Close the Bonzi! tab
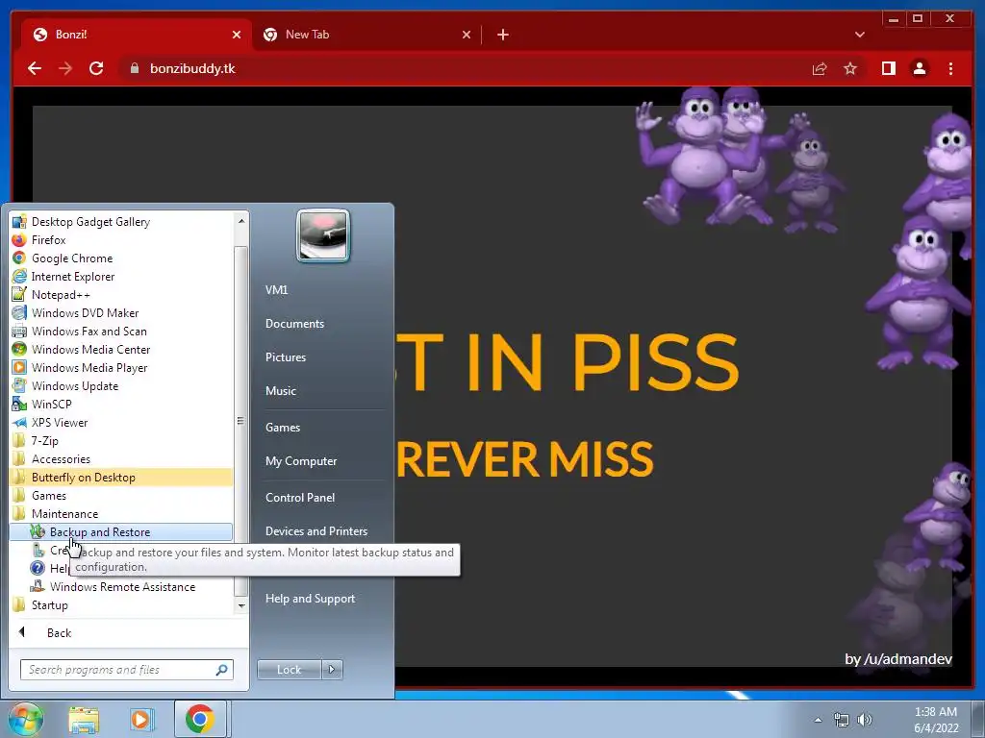This screenshot has height=738, width=985. point(237,35)
